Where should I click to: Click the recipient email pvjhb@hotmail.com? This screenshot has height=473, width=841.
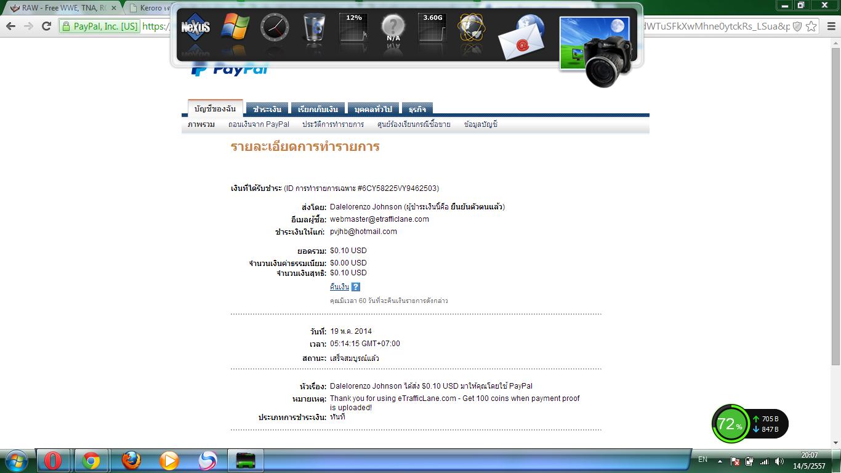click(x=363, y=232)
